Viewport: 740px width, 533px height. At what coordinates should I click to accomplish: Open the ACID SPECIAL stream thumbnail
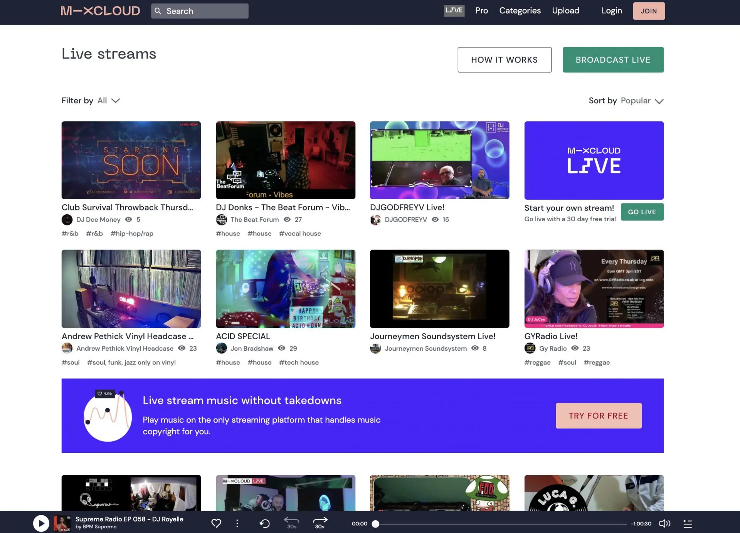(285, 289)
